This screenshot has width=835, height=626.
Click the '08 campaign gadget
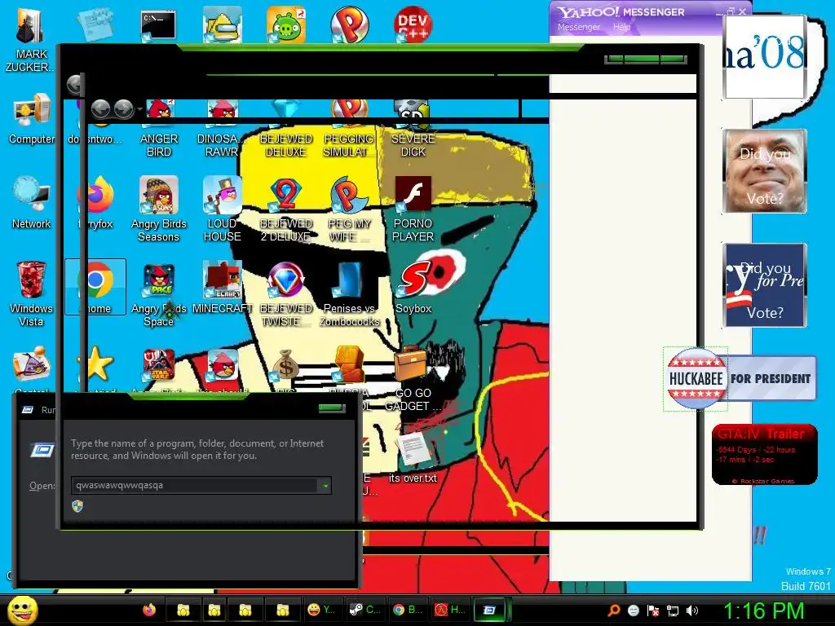765,56
